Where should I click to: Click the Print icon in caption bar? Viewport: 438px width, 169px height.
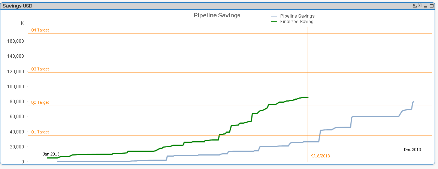tap(414, 6)
